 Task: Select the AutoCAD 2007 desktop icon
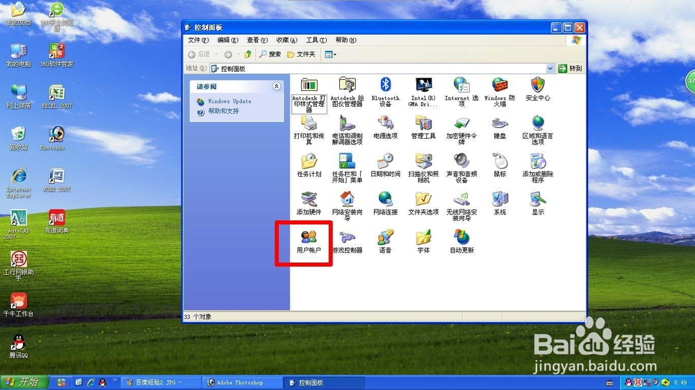(x=19, y=224)
